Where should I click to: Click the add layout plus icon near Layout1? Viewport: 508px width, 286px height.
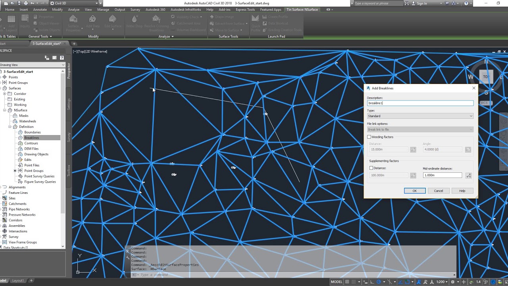[x=31, y=280]
